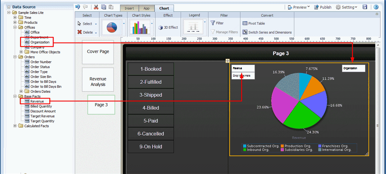Activate the Select pointer tool

[x=85, y=24]
